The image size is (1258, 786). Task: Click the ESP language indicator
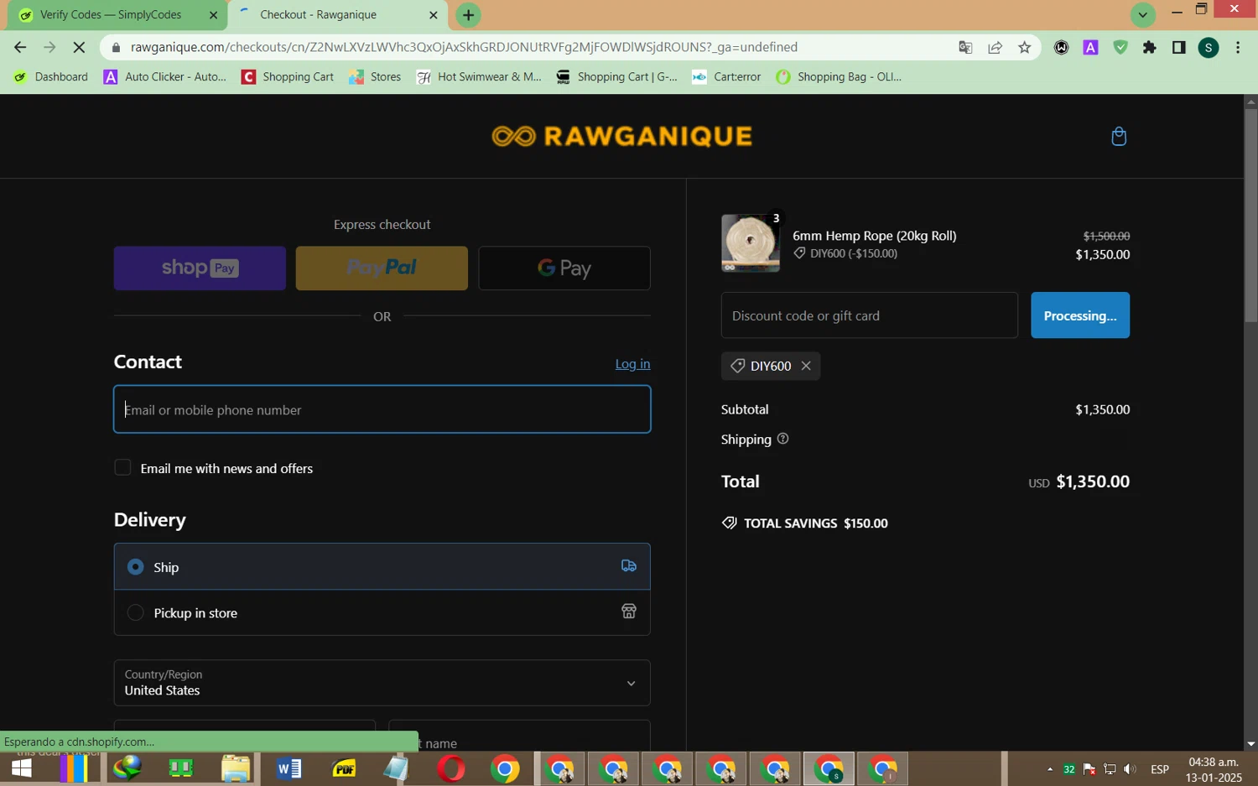point(1160,769)
